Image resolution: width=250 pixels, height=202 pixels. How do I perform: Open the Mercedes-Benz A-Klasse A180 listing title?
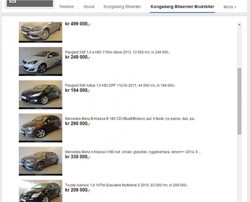[x=133, y=152]
